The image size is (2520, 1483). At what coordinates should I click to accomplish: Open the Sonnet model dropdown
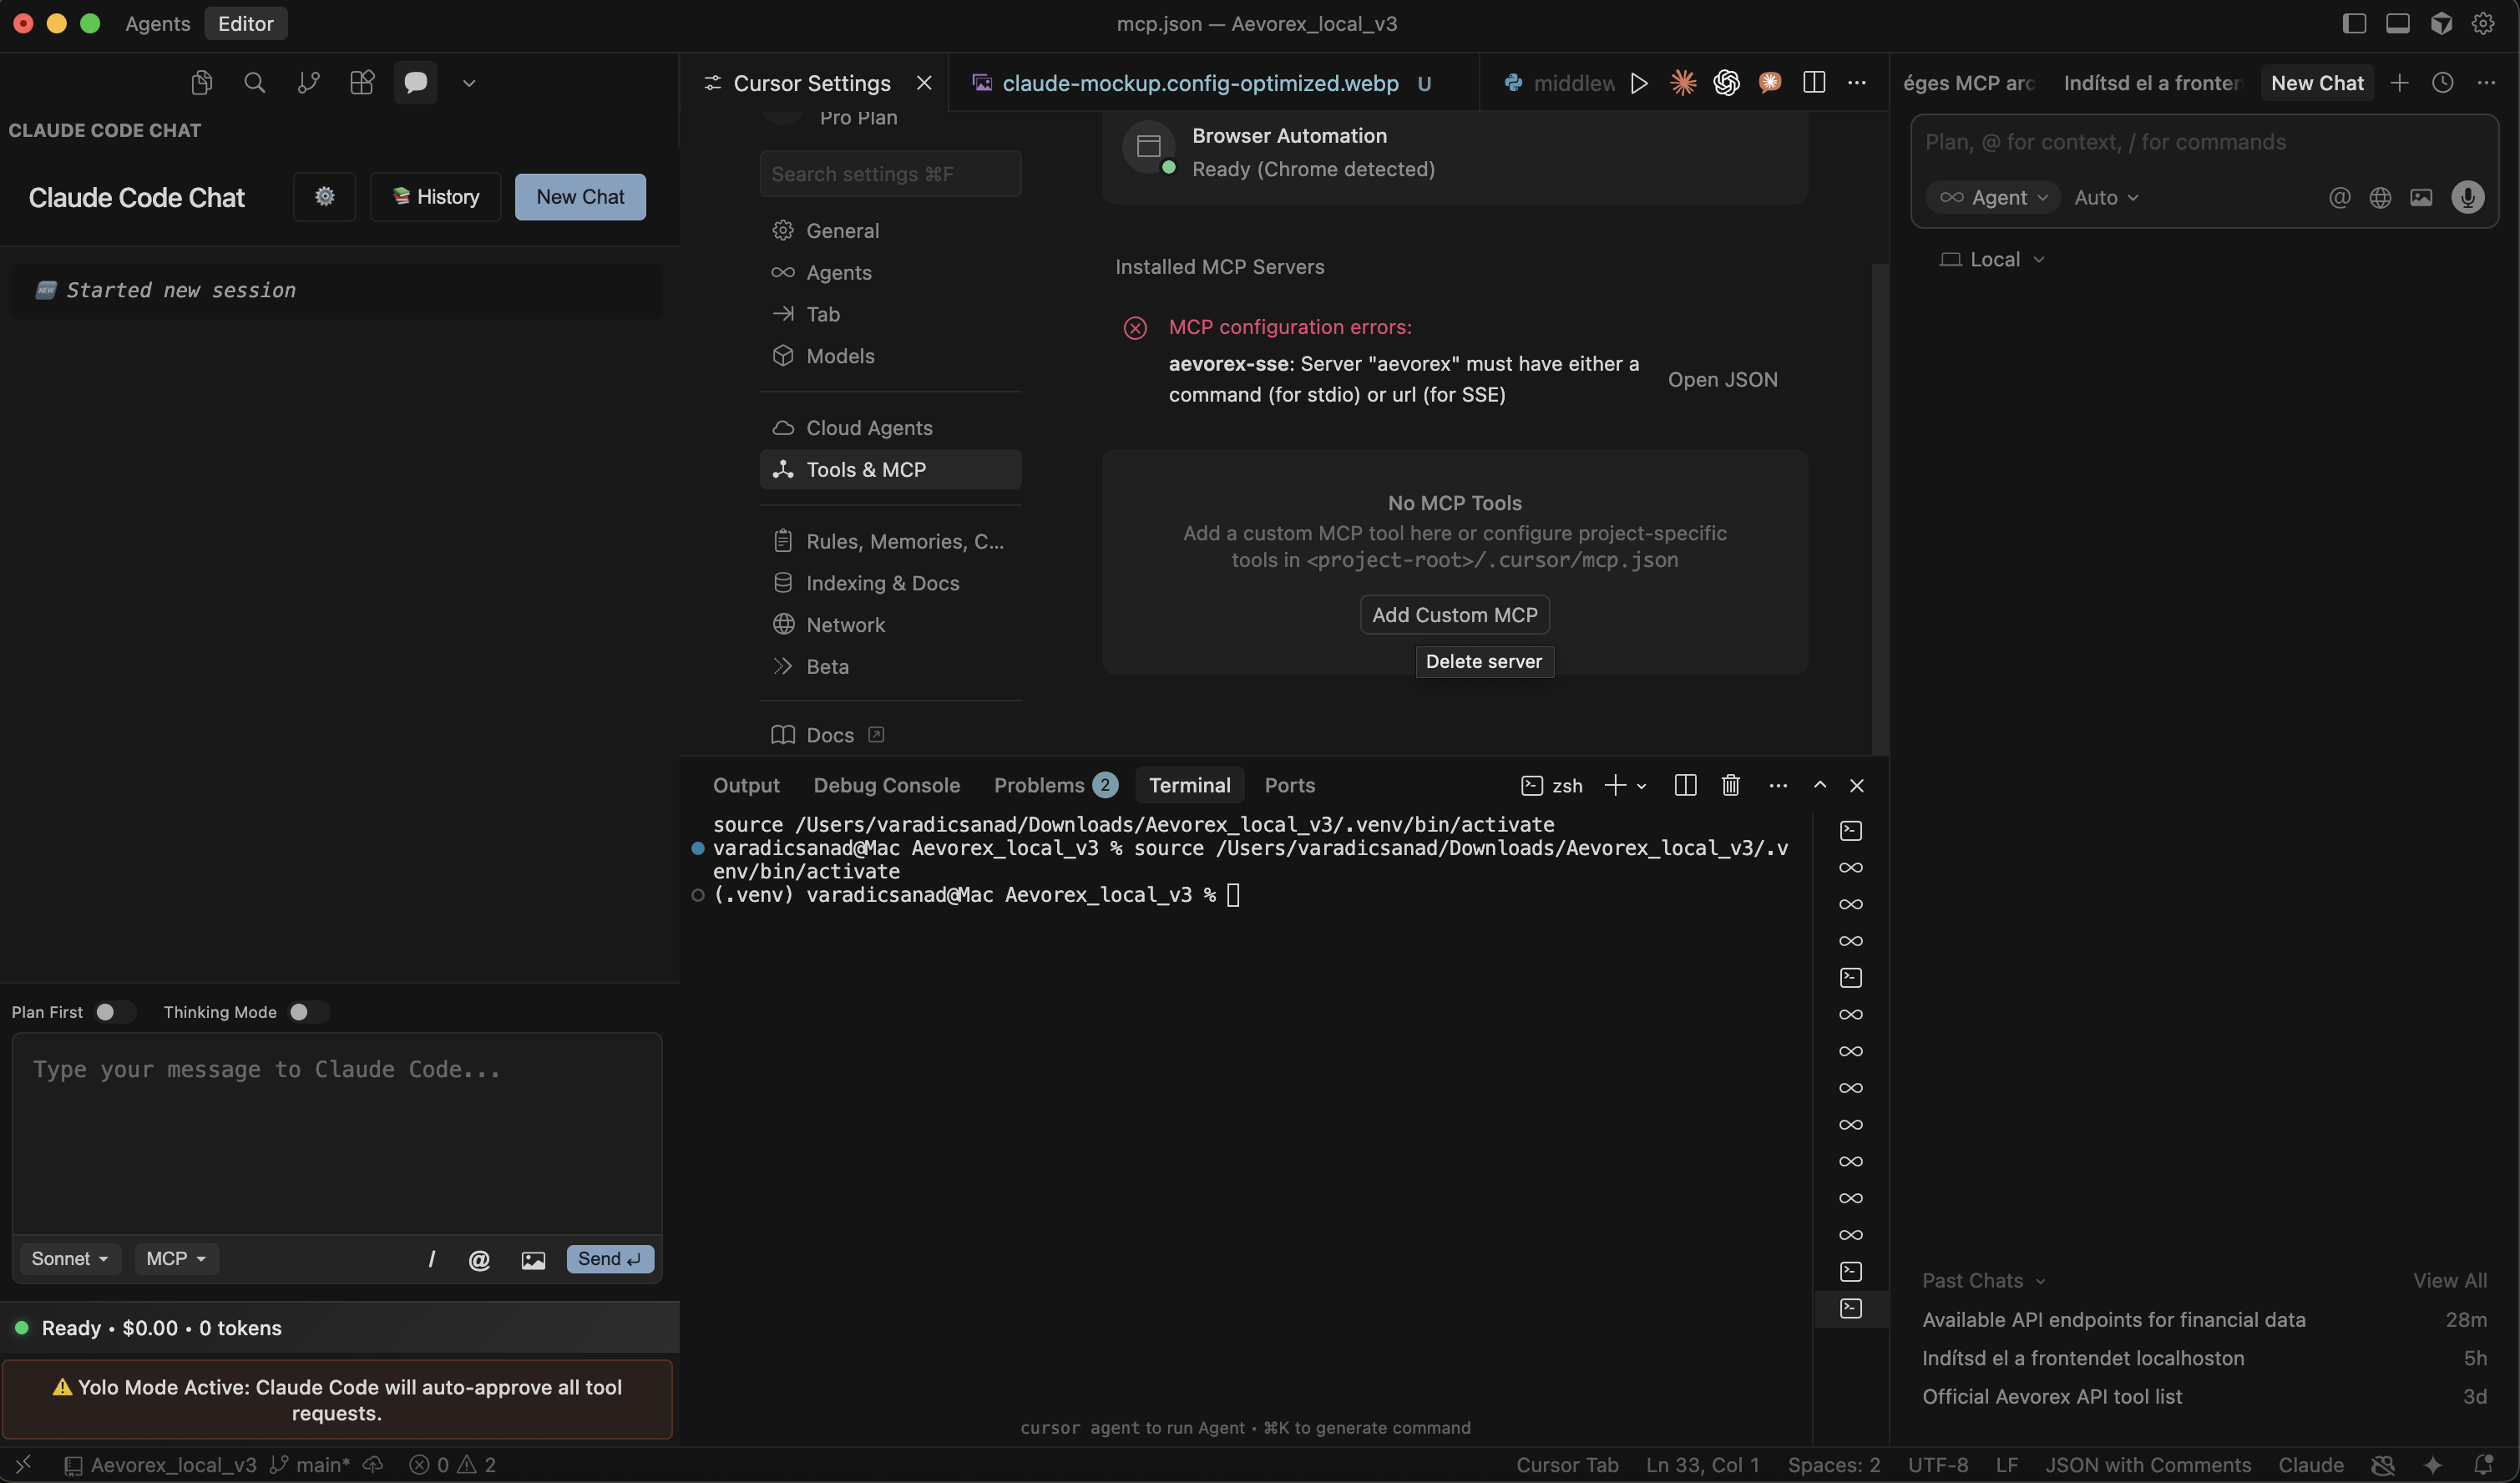click(69, 1258)
